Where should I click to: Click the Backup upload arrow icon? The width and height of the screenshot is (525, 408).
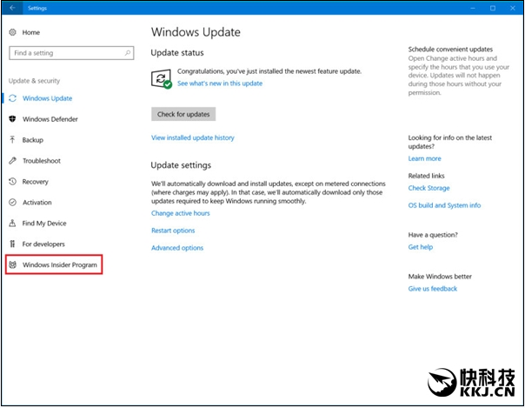click(x=12, y=140)
